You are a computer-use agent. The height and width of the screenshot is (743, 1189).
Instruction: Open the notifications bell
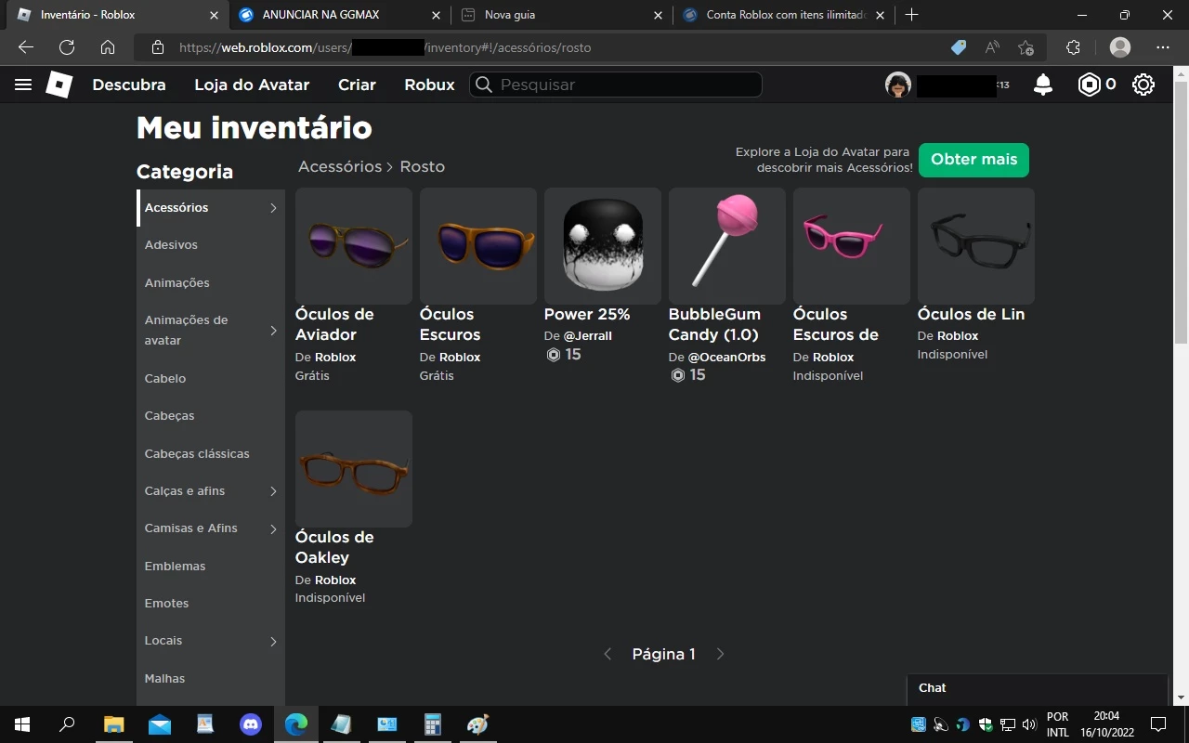point(1043,85)
